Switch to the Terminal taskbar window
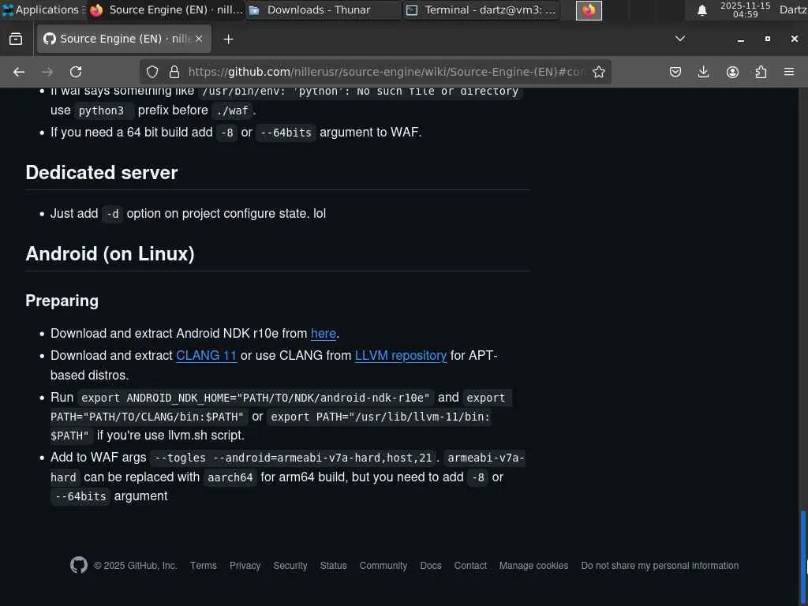 [x=481, y=9]
